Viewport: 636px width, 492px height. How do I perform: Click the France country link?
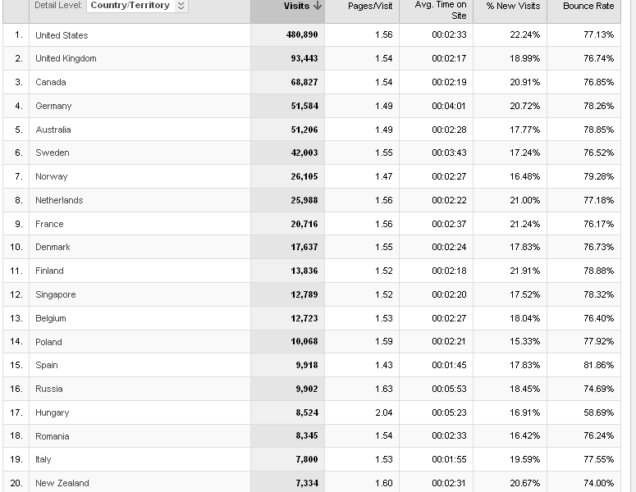(49, 224)
